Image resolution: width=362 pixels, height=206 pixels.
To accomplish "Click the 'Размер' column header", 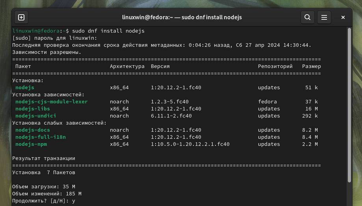I will 312,66.
